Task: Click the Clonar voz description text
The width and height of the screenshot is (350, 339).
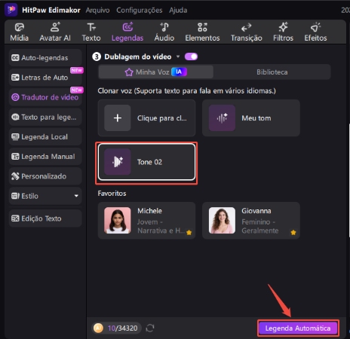Action: (187, 91)
